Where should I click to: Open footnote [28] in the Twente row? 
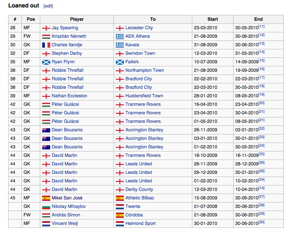tap(261, 205)
